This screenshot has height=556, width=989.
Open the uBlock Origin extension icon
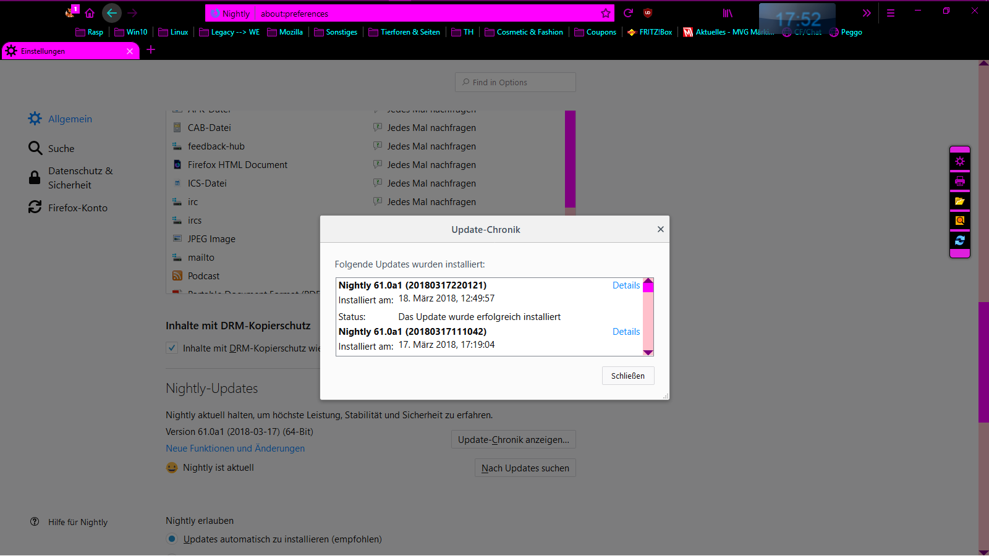648,13
